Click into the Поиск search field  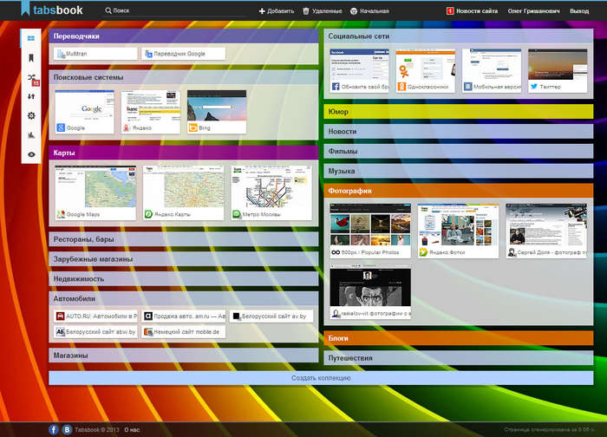click(x=174, y=10)
